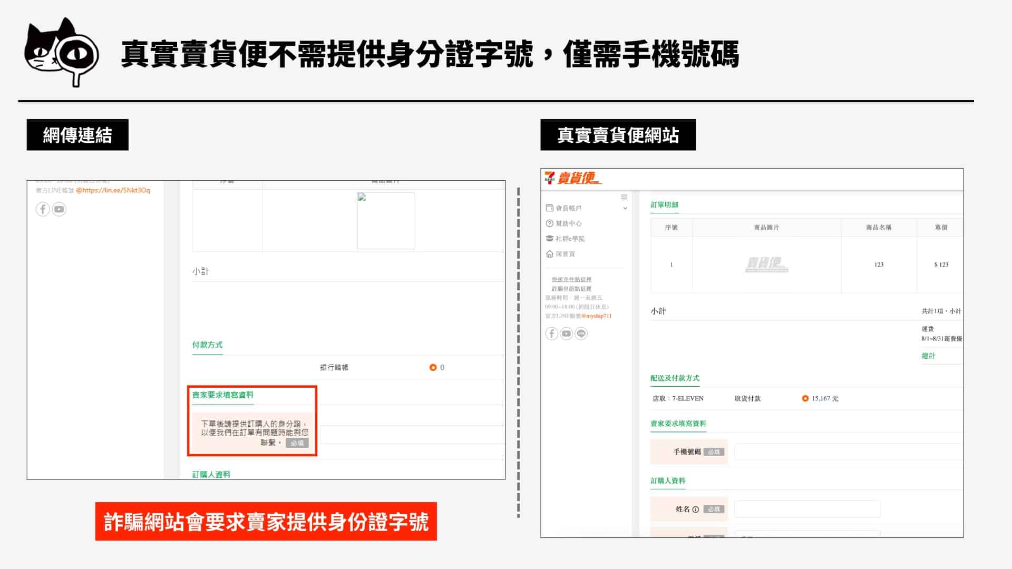Click Facebook icon on fake site
The image size is (1012, 569).
pyautogui.click(x=43, y=209)
